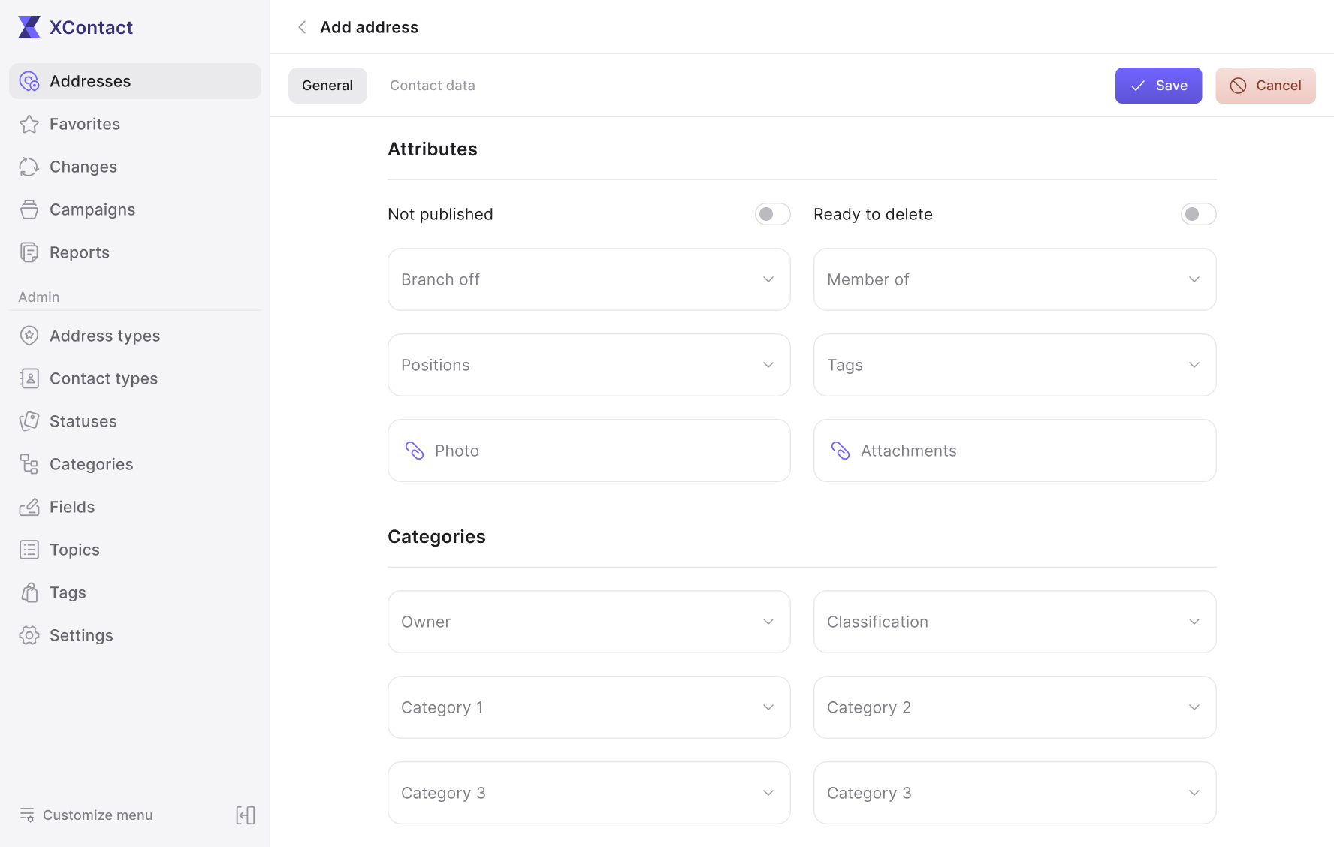Image resolution: width=1334 pixels, height=847 pixels.
Task: Open the Owner dropdown
Action: pyautogui.click(x=589, y=622)
